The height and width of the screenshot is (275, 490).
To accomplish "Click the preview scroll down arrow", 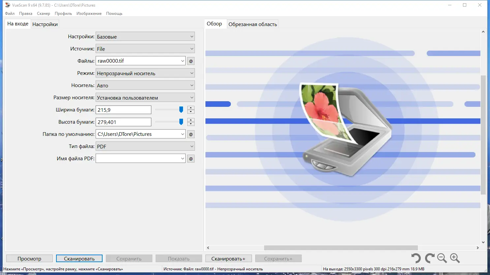I will [483, 242].
